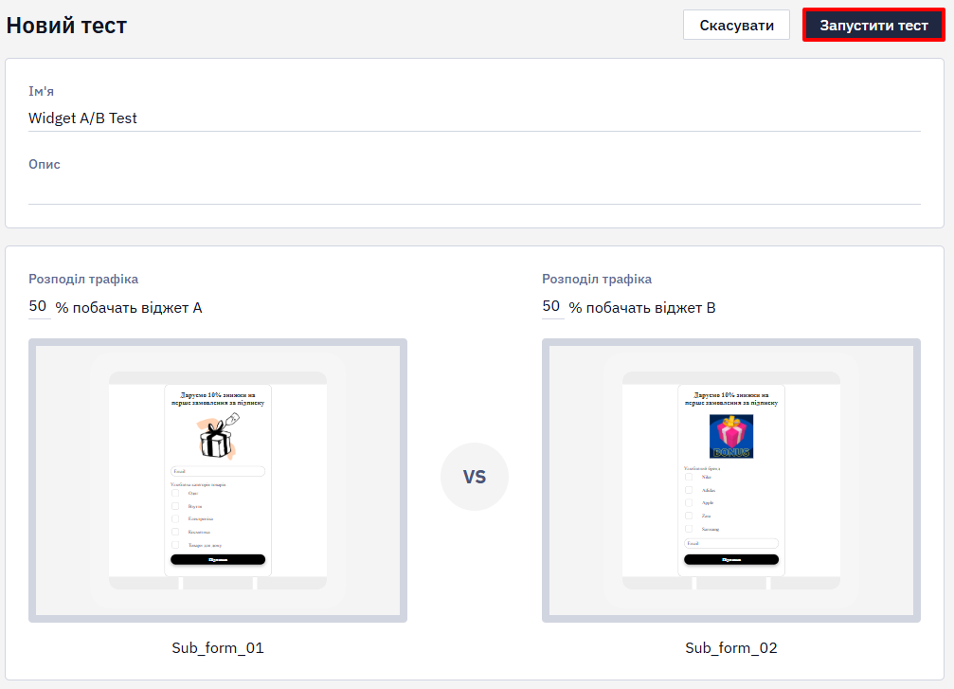The width and height of the screenshot is (954, 689).
Task: Click the pink BONUS gift image
Action: pos(731,436)
